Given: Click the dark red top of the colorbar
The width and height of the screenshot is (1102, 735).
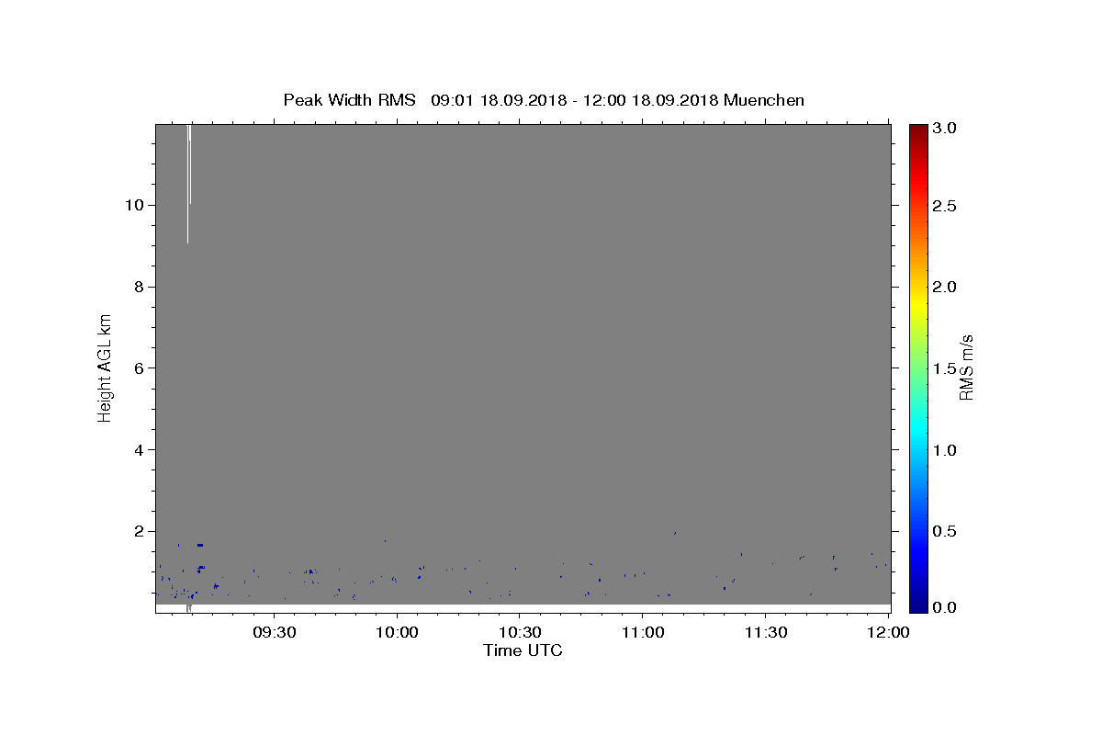Looking at the screenshot, I should coord(918,130).
